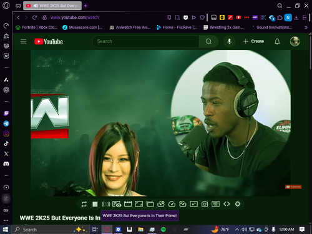Focus the YouTube Search field
This screenshot has width=312, height=234.
click(145, 41)
